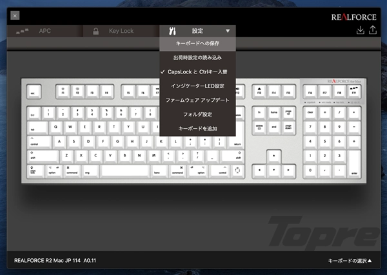Viewport: 387px width, 275px height.
Task: Select the left arrow key
Action: pos(259,171)
